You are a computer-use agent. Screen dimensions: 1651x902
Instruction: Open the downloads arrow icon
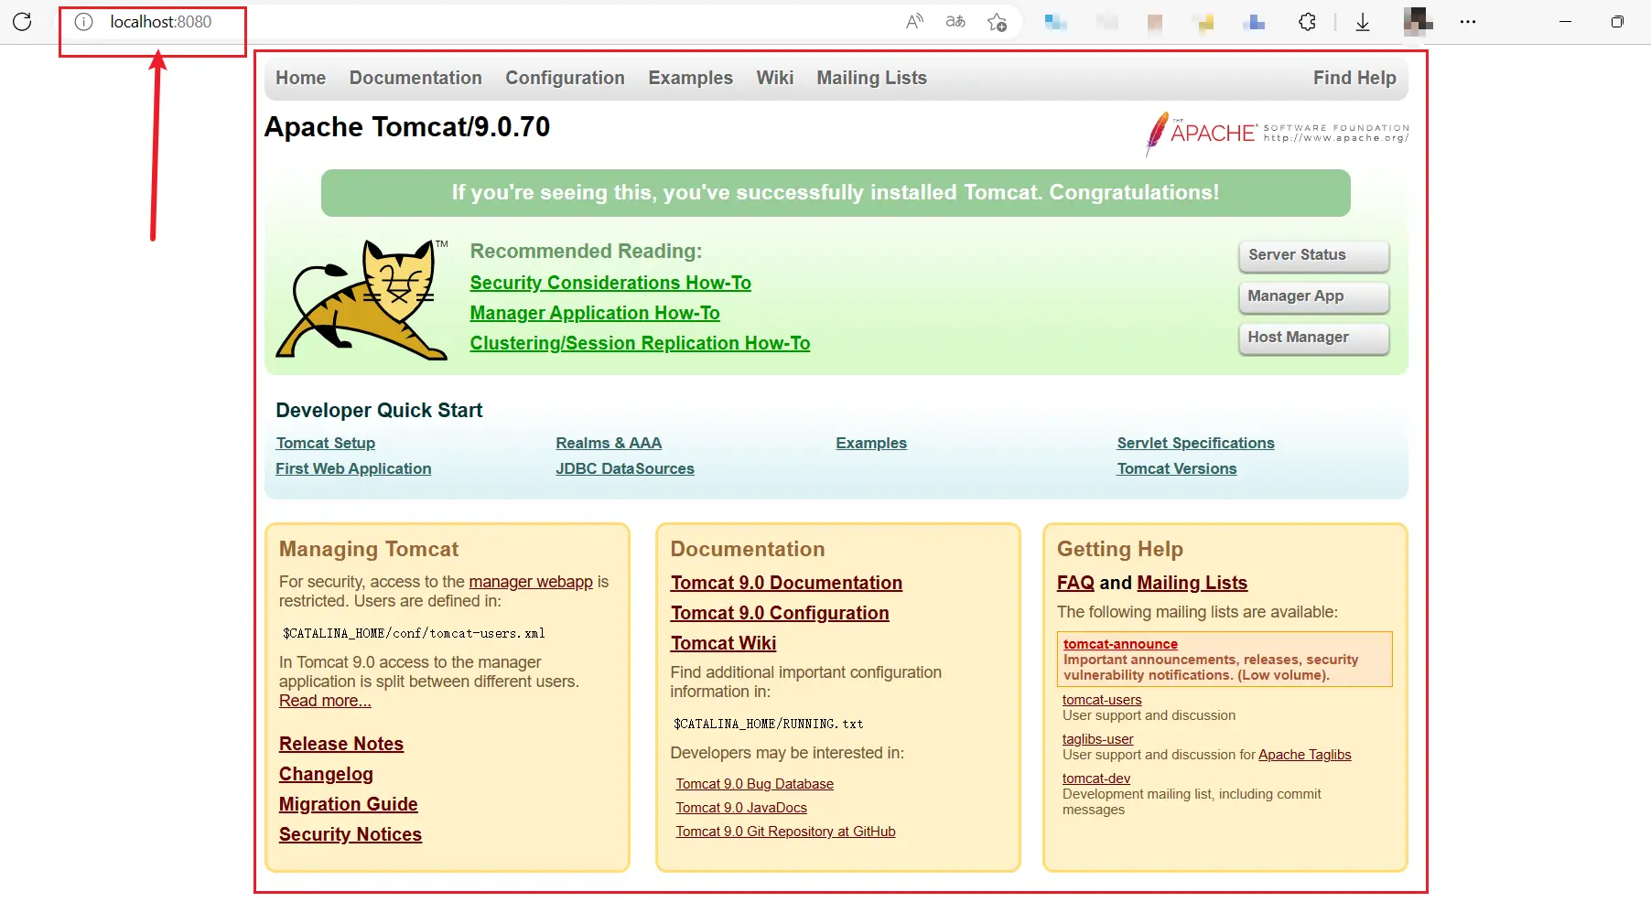click(x=1363, y=22)
